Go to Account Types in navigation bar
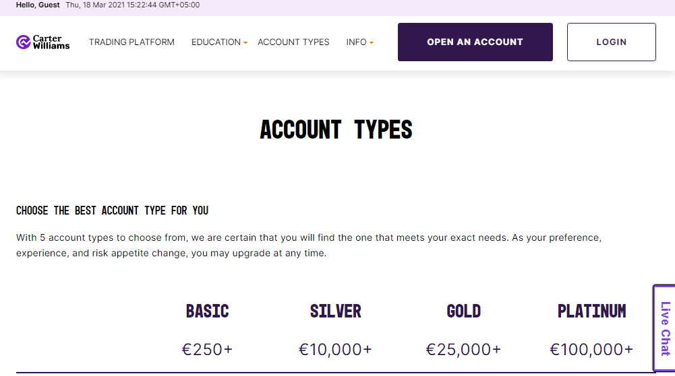The height and width of the screenshot is (376, 675). pyautogui.click(x=293, y=42)
